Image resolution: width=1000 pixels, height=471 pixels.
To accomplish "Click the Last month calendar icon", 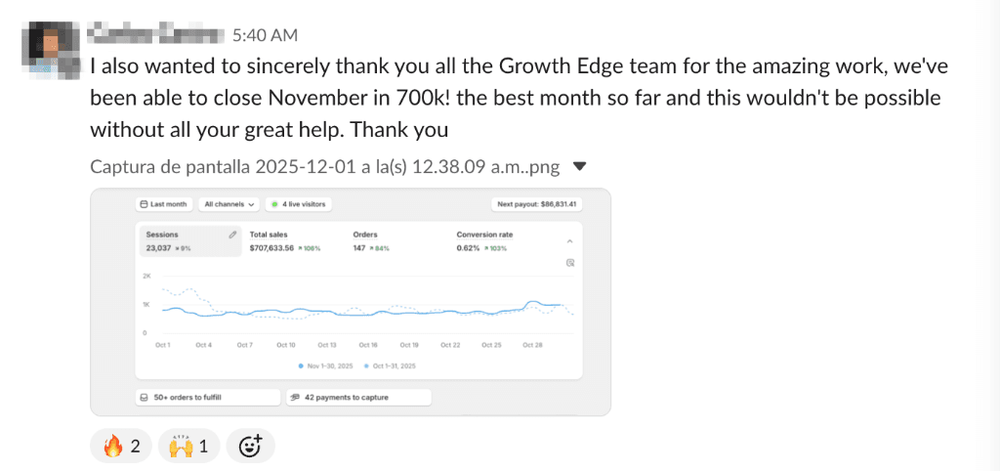I will [144, 204].
